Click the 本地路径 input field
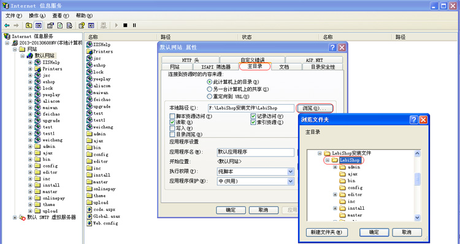 coord(251,108)
